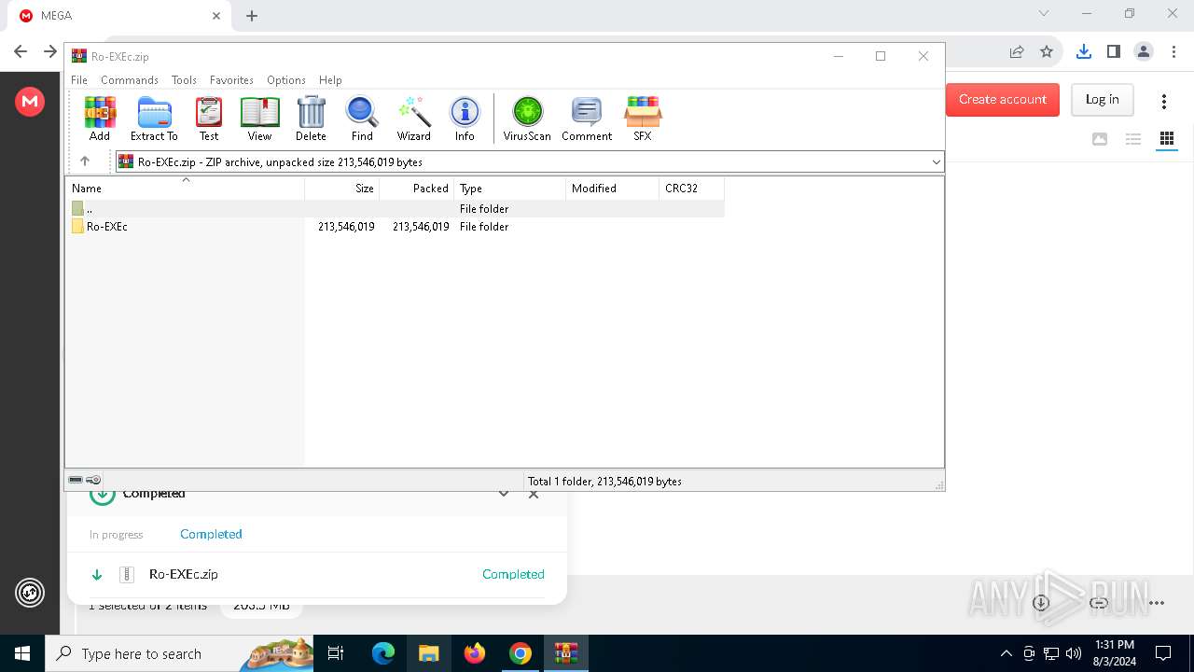
Task: Open the Options menu
Action: click(x=286, y=80)
